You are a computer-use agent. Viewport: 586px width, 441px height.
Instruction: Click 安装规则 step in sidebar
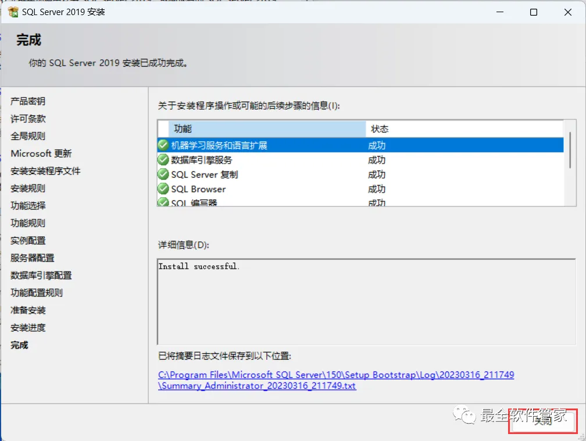(28, 188)
